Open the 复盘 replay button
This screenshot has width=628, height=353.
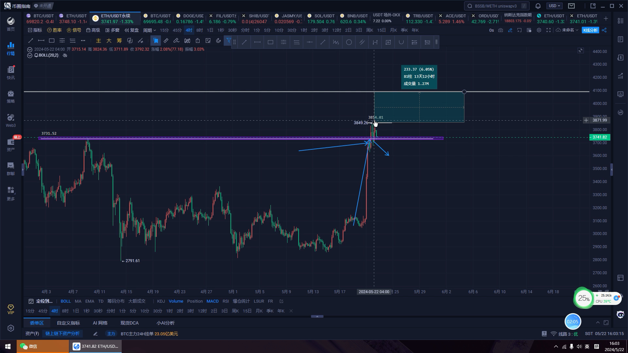tap(132, 30)
